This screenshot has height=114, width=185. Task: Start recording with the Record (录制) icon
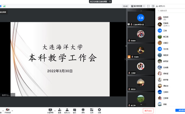tap(83, 111)
